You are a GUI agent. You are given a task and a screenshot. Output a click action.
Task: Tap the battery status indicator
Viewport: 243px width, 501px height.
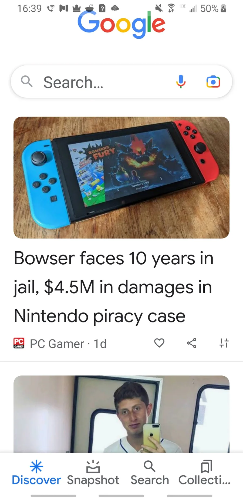[x=213, y=8]
